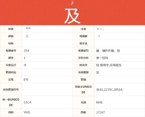Click the large character 及 in the header

[72, 16]
